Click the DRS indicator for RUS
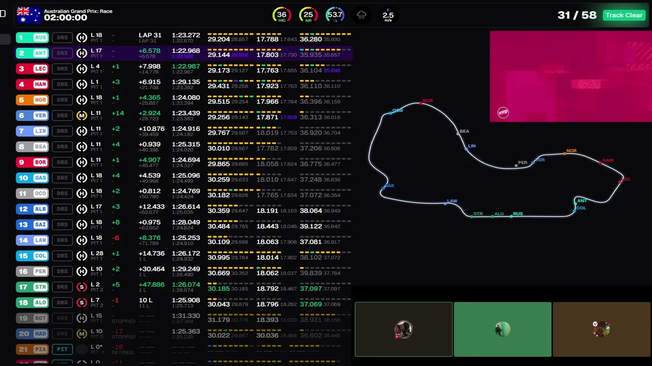This screenshot has width=652, height=366. coord(62,38)
